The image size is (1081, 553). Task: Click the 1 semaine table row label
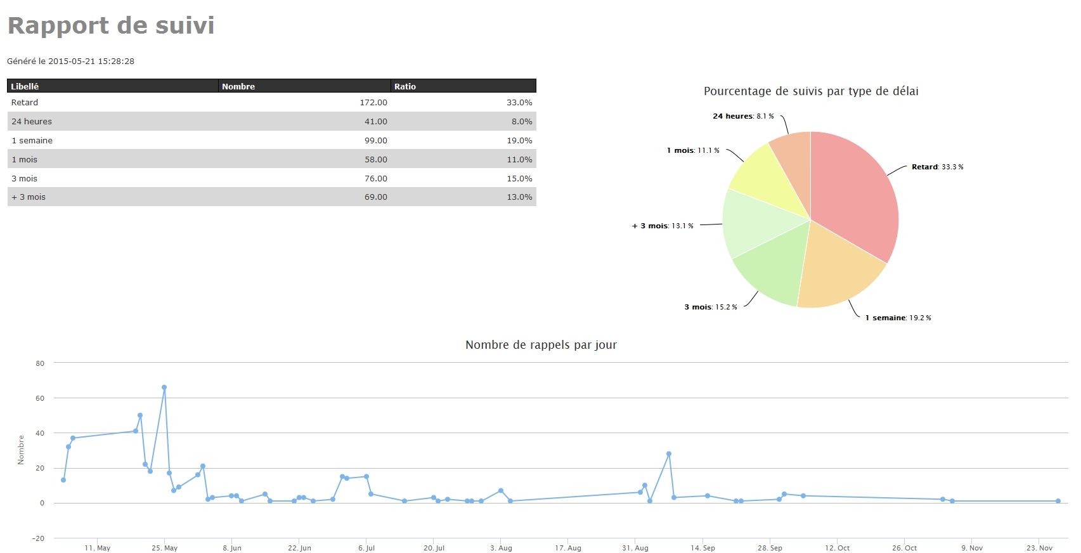pos(32,140)
